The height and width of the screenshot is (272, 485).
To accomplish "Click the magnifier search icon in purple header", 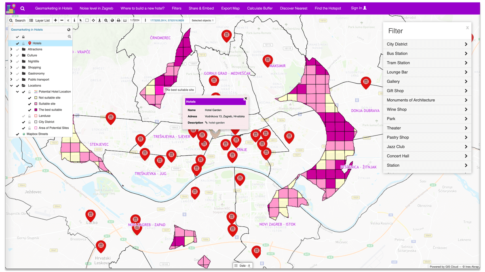I will click(23, 8).
